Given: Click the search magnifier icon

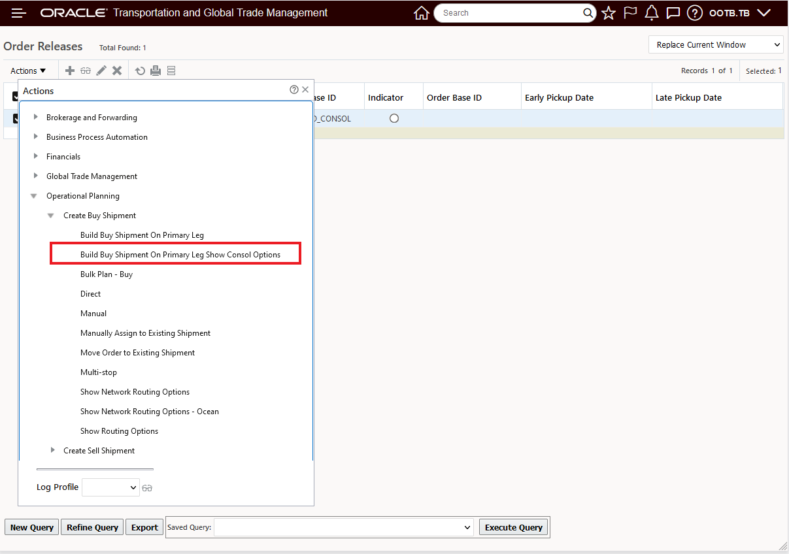Looking at the screenshot, I should click(x=588, y=12).
